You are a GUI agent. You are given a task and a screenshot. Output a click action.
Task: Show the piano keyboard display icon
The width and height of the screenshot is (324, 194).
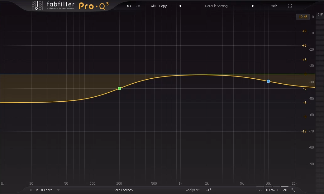[3, 183]
